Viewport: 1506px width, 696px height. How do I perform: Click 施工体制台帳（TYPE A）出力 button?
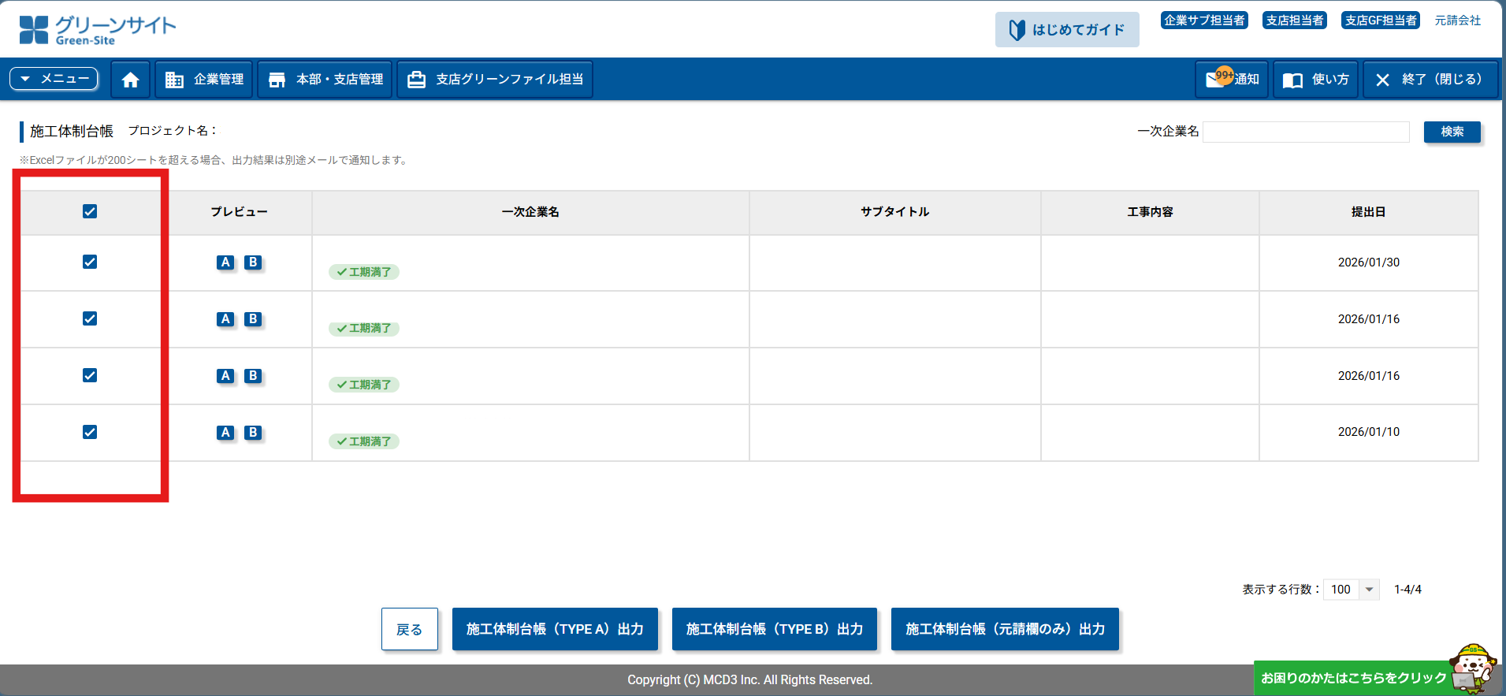[555, 629]
